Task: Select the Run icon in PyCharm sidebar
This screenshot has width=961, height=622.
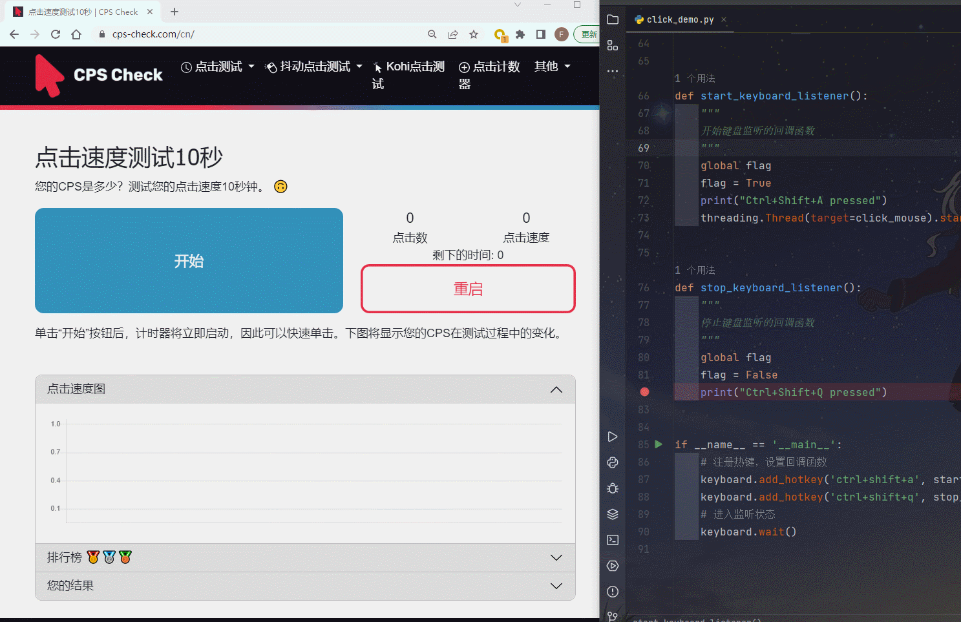Action: click(612, 437)
